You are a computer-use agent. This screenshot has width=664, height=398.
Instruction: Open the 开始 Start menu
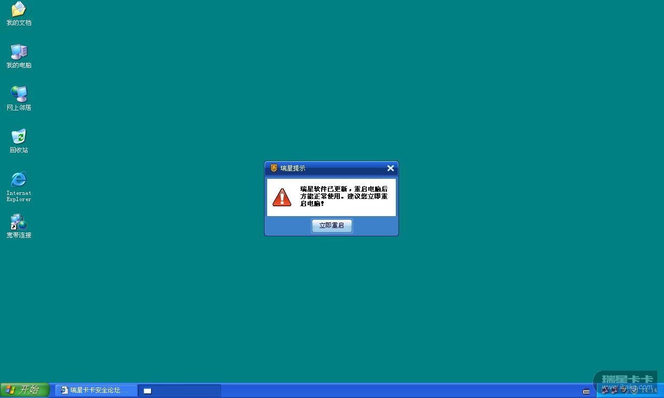(x=25, y=390)
